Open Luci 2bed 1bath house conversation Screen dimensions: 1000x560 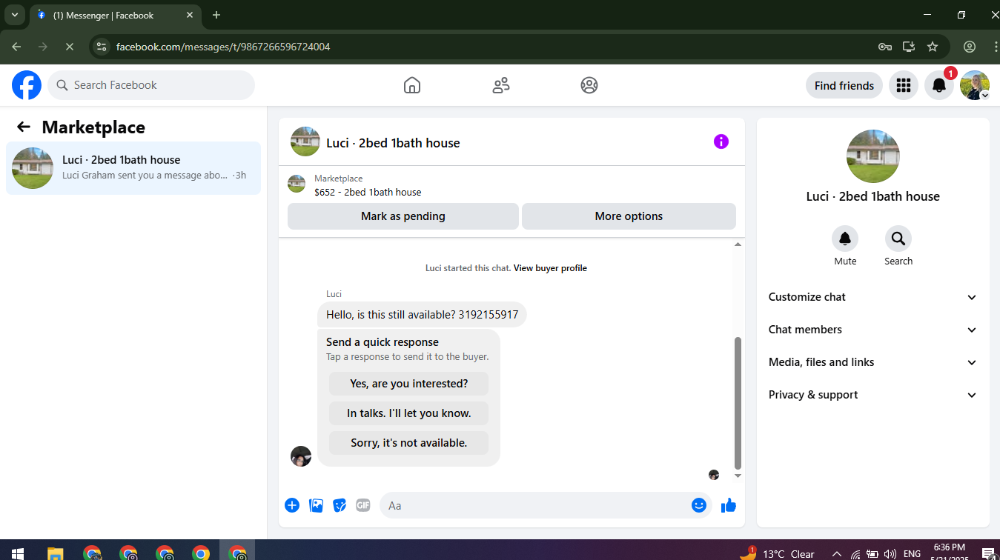pos(133,168)
